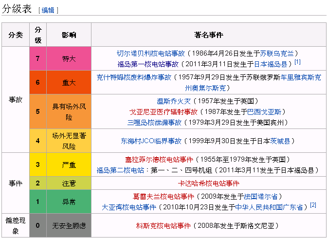
Task: Click the red-orange level 6 cell
Action: 38,82
